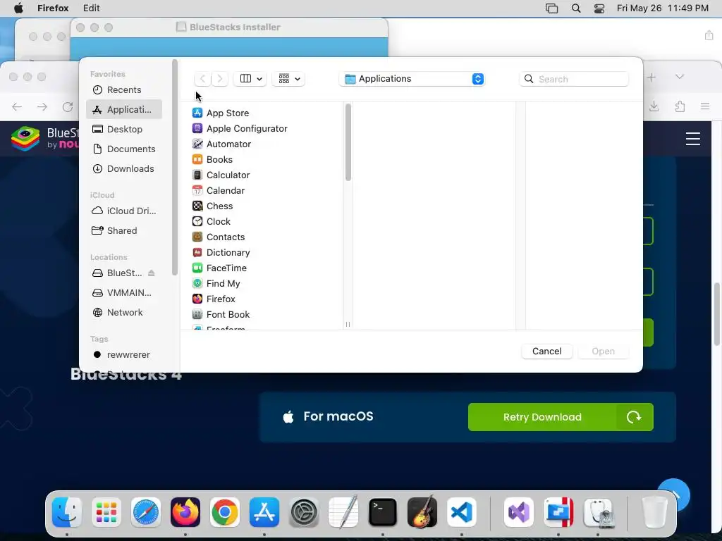The height and width of the screenshot is (541, 722).
Task: Go to Downloads in the sidebar
Action: tap(124, 169)
